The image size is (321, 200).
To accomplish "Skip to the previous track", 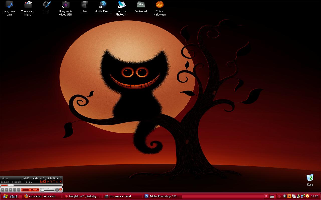I will (x=15, y=190).
